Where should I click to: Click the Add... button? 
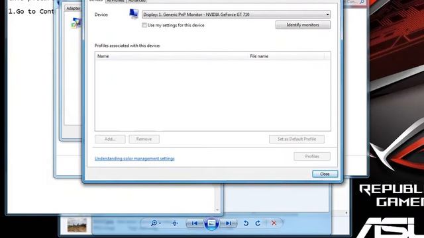[x=110, y=139]
